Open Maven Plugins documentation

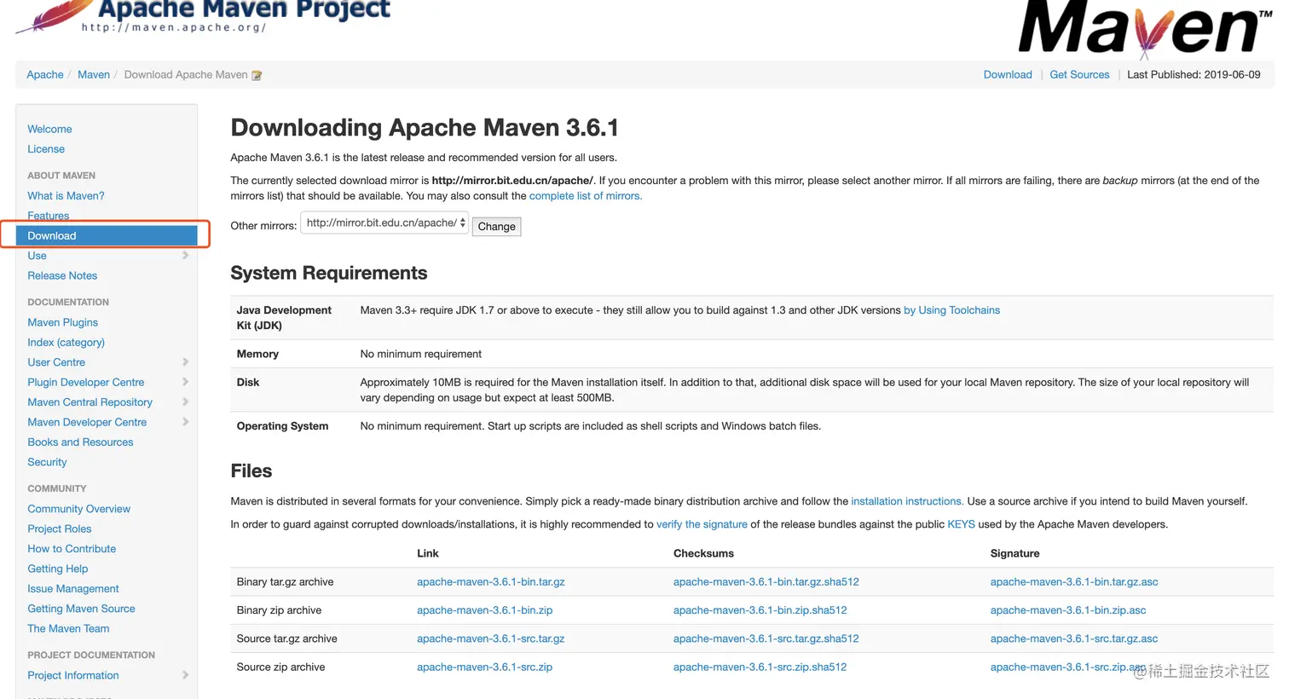pos(62,322)
